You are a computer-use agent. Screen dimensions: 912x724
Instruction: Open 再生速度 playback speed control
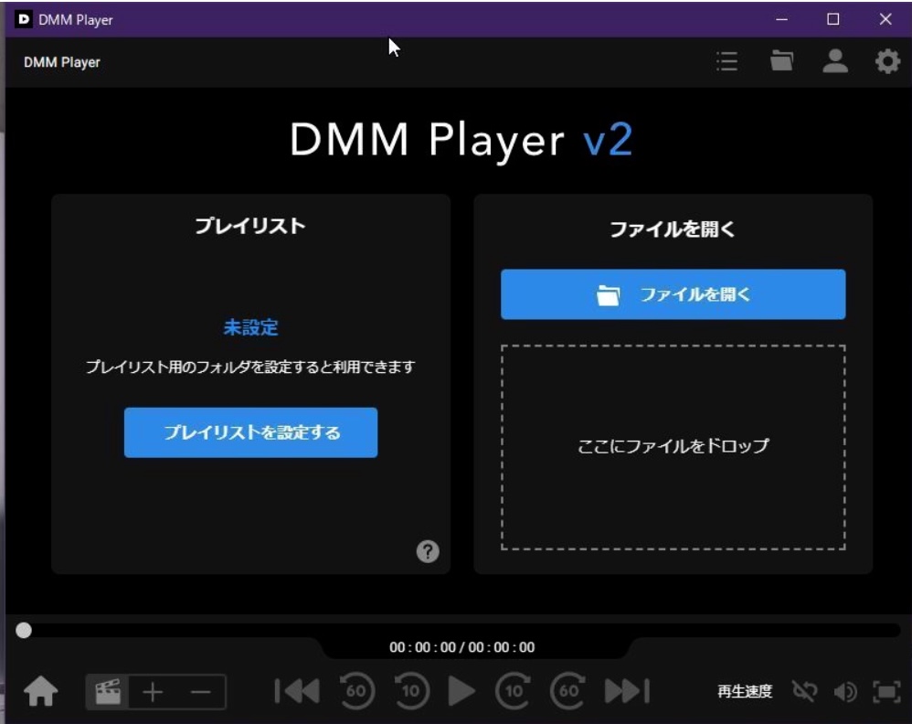pos(745,691)
